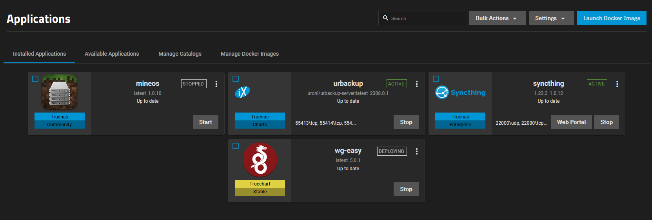Click the Truechart catalog label

point(260,184)
